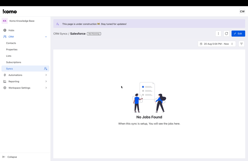Click the KK workspace badge

[5, 21]
